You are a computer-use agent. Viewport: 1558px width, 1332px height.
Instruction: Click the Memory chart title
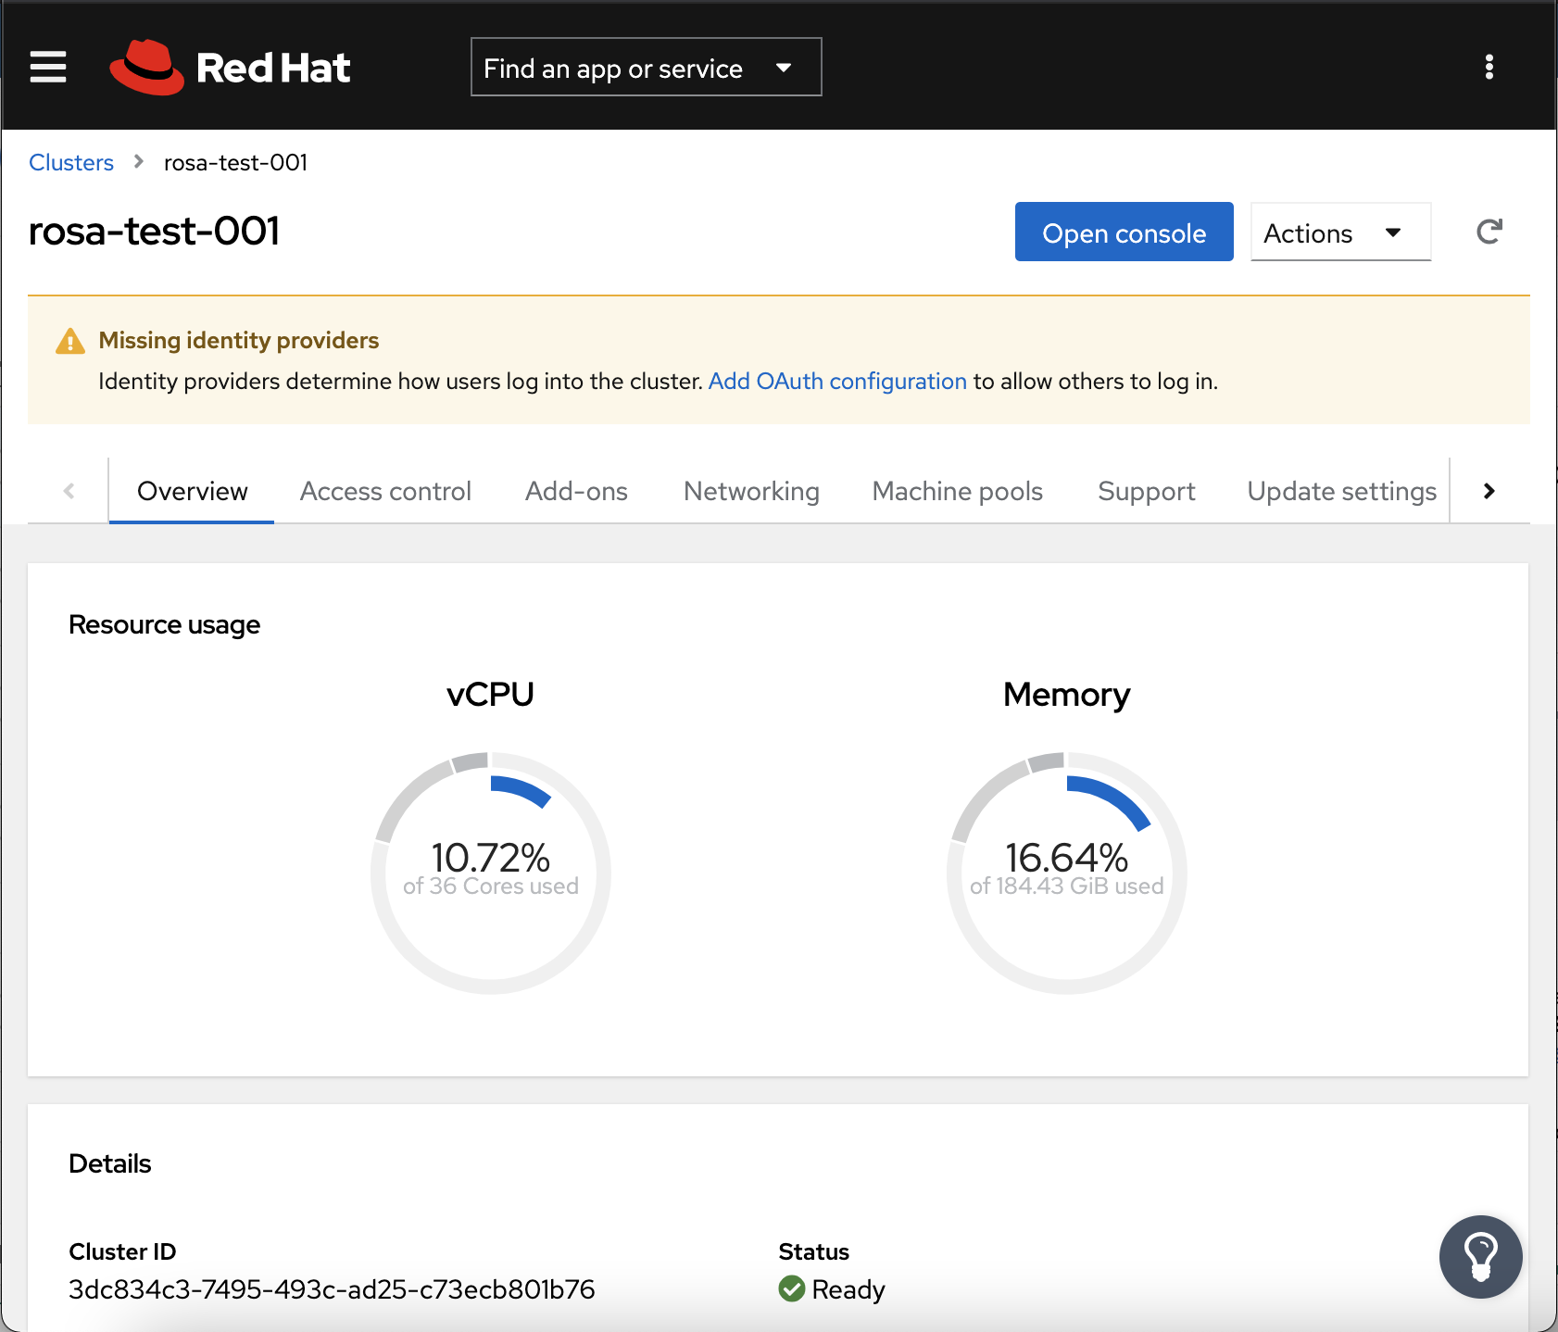pos(1067,695)
